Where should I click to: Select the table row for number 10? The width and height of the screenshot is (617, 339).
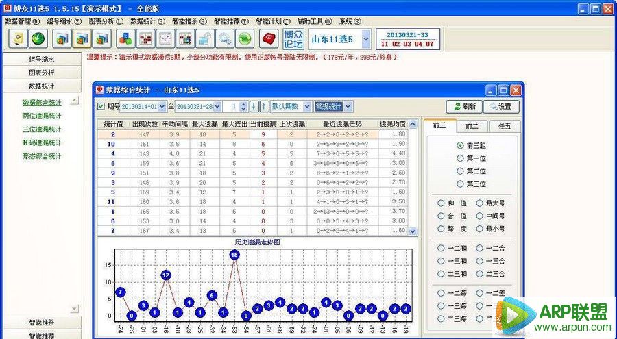point(252,144)
